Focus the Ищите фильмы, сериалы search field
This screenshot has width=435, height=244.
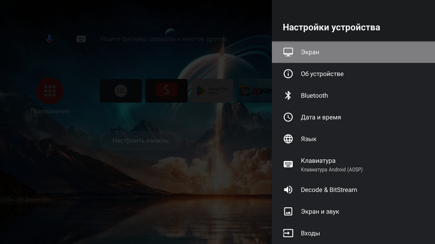[x=164, y=39]
